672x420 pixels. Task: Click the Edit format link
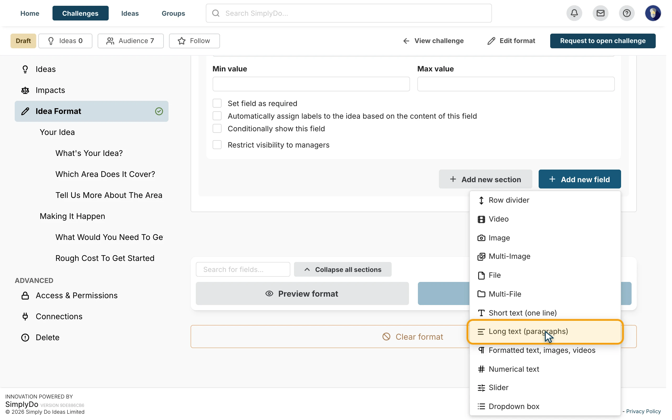pyautogui.click(x=511, y=41)
